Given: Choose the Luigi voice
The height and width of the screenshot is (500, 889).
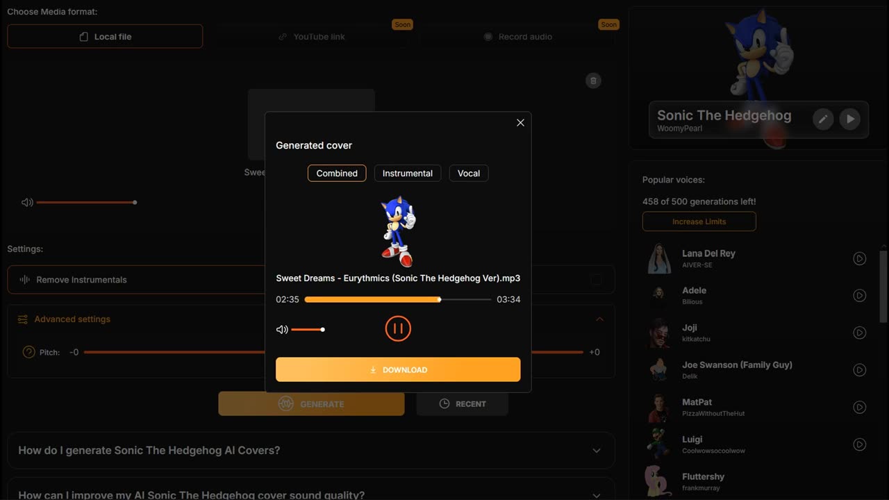Looking at the screenshot, I should click(x=692, y=440).
